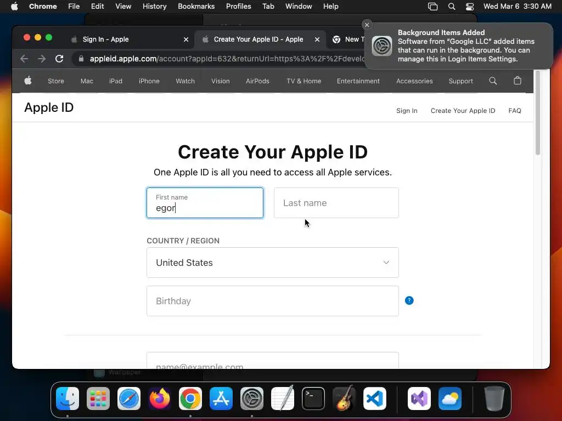Open TextEdit from the Dock
562x421 pixels.
283,399
